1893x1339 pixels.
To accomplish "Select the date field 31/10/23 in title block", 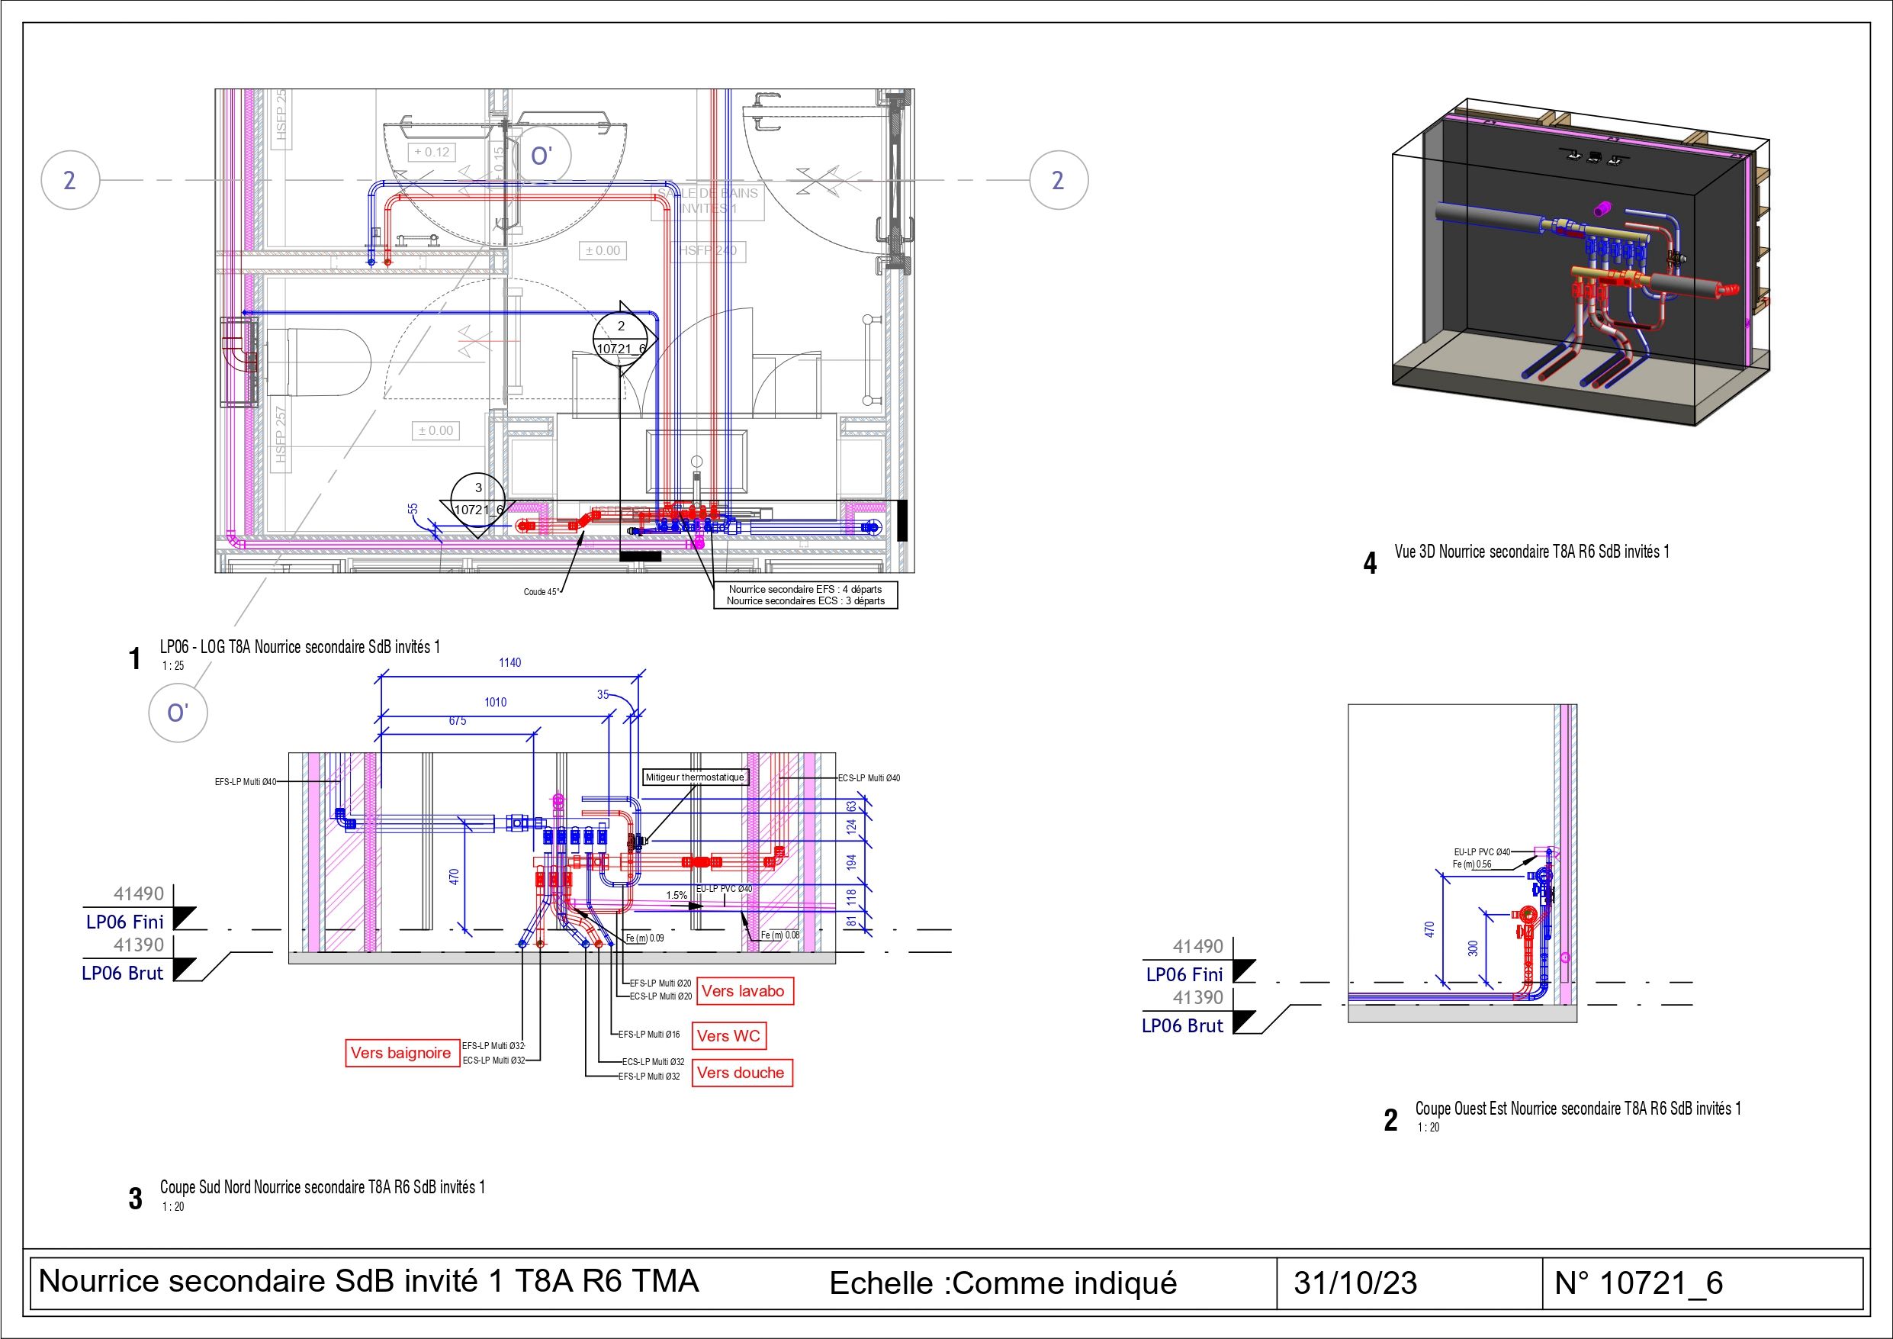I will 1355,1283.
